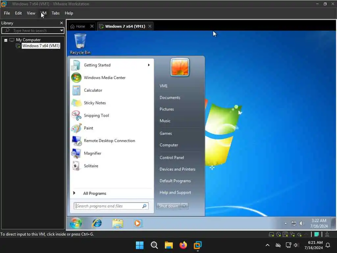This screenshot has height=253, width=337.
Task: Click the teal message log icon in VMware status bar
Action: tap(316, 234)
